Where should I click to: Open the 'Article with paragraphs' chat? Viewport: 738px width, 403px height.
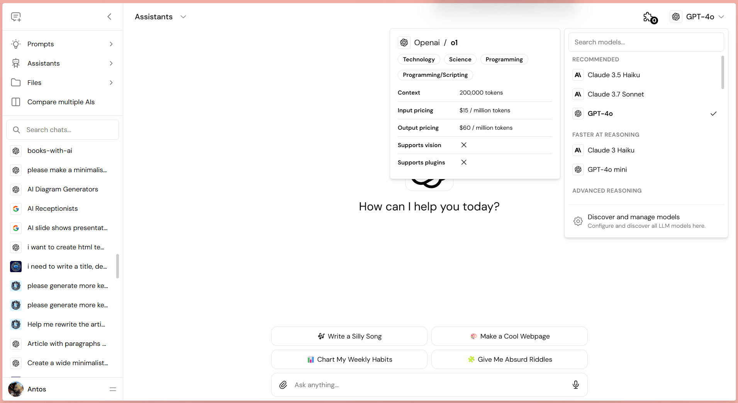pyautogui.click(x=63, y=344)
